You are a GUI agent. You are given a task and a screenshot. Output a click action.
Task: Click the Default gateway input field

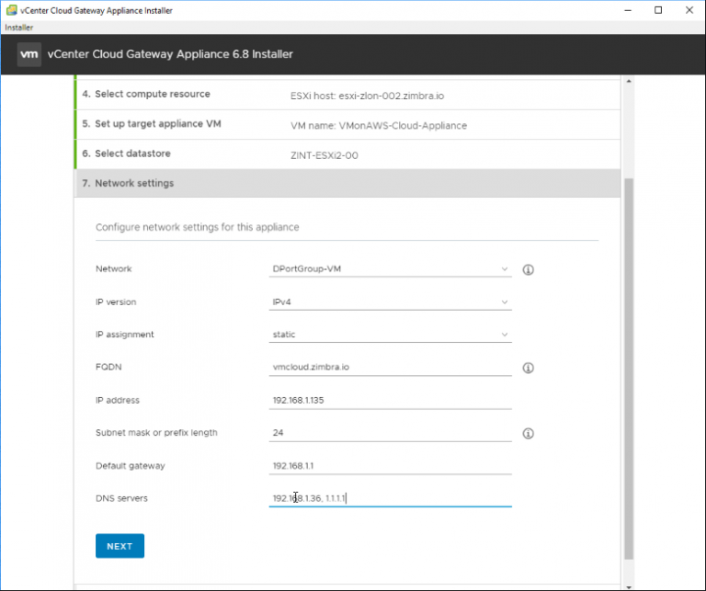(390, 466)
